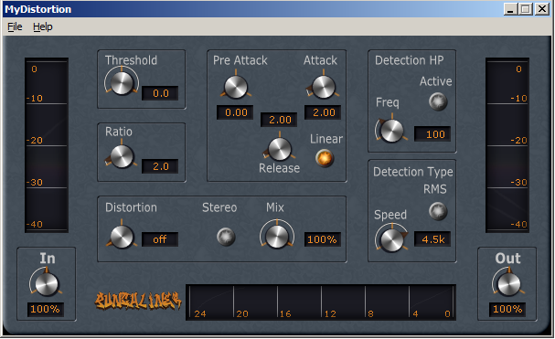Click the Ratio knob
The image size is (555, 339).
click(122, 156)
